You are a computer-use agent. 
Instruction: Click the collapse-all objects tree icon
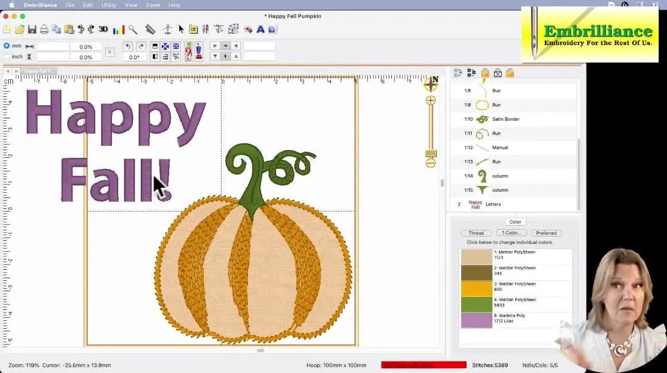(x=472, y=73)
